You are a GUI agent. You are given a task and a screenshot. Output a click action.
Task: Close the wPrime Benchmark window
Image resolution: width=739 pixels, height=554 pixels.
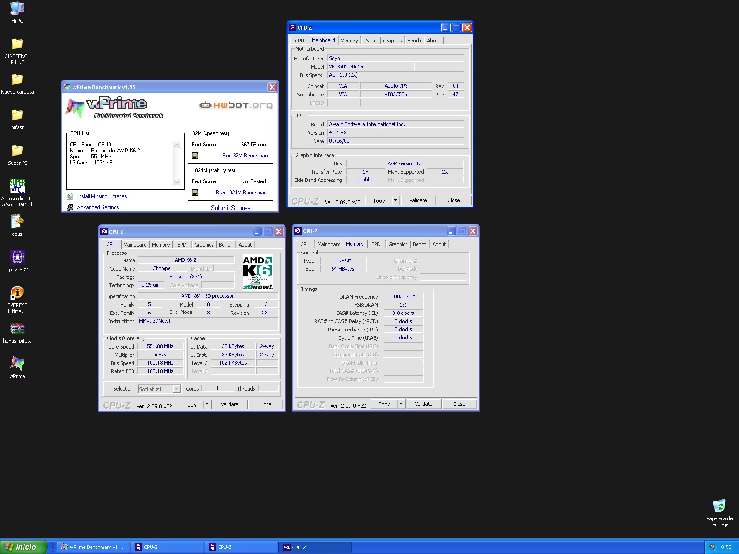coord(273,87)
